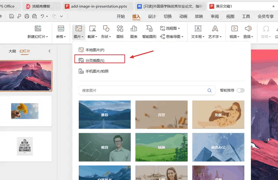
Task: Open the 教育 picture category thumbnail
Action: click(105, 147)
